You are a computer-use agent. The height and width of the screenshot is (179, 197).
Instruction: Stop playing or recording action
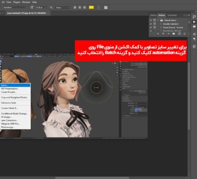coord(158,34)
